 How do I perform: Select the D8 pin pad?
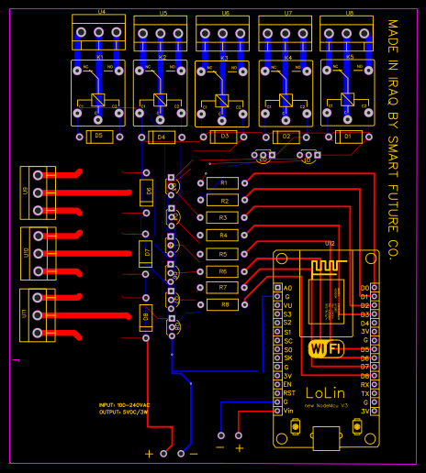pyautogui.click(x=375, y=376)
